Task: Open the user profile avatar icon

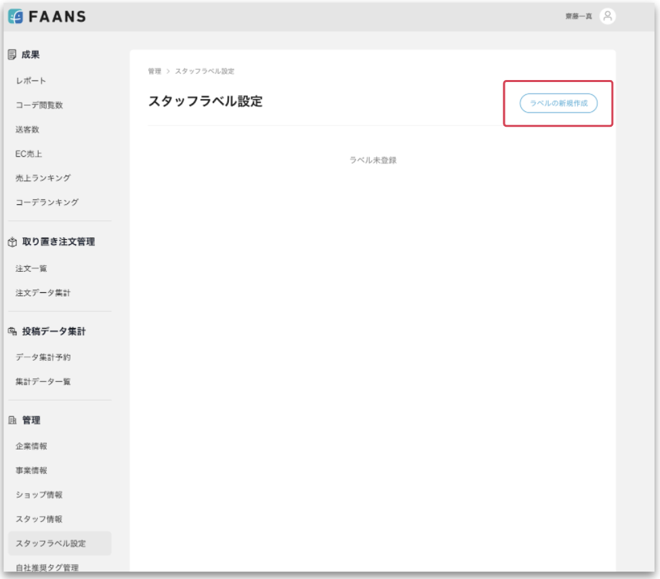Action: (x=607, y=16)
